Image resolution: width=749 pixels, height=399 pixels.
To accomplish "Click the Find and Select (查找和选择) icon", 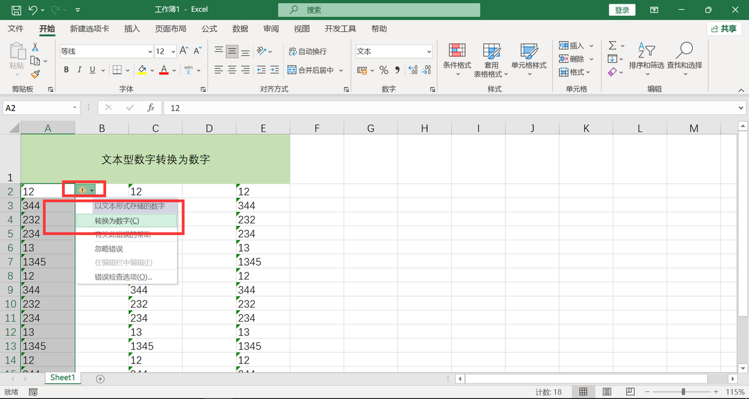I will pyautogui.click(x=684, y=51).
